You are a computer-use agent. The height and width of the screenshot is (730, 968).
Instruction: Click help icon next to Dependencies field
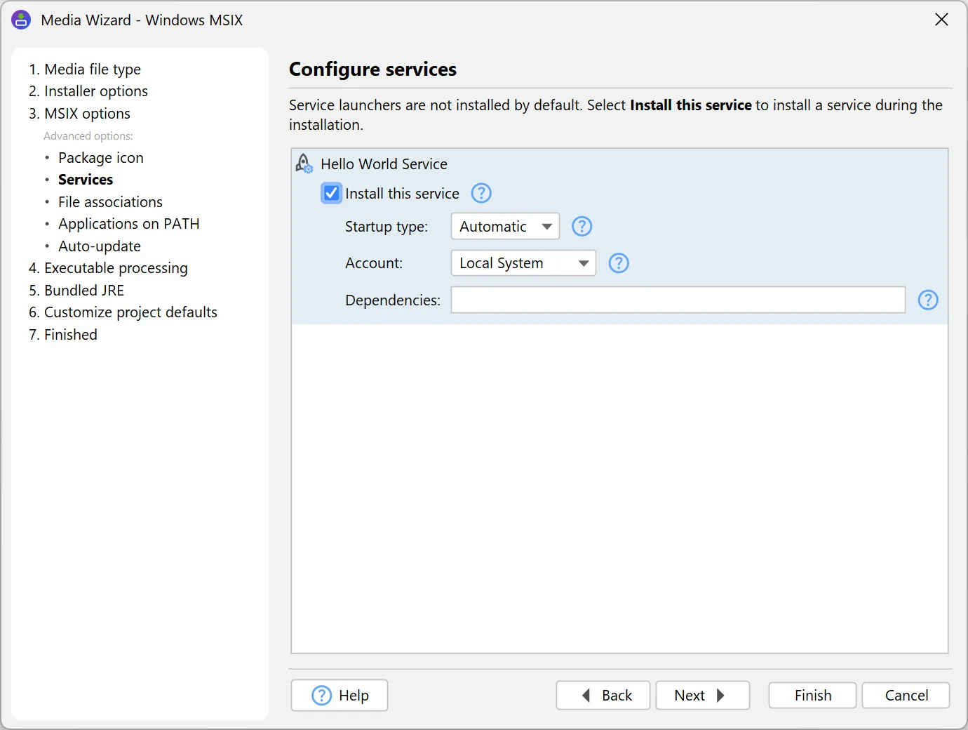pos(928,300)
